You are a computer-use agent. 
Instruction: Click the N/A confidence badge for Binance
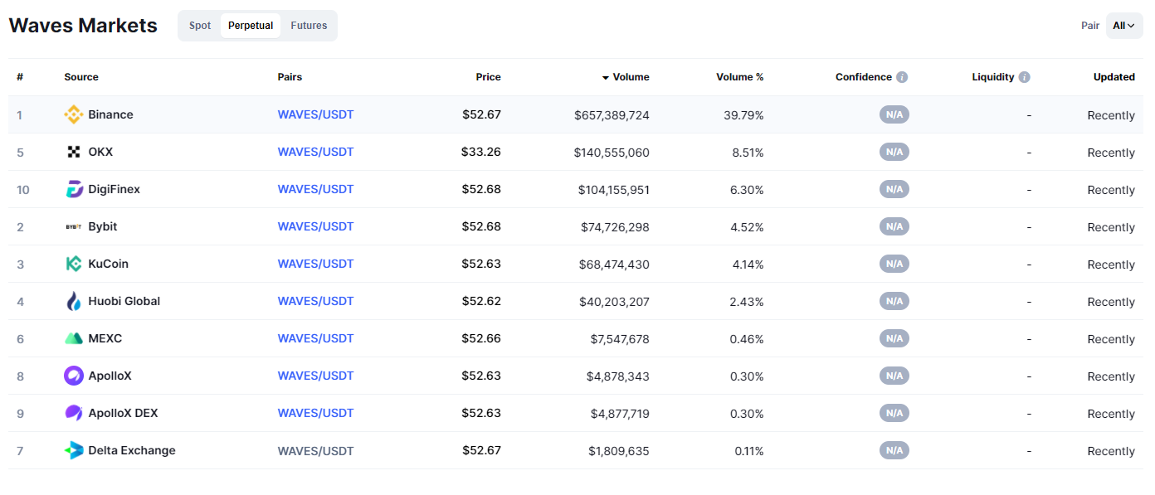pos(894,114)
